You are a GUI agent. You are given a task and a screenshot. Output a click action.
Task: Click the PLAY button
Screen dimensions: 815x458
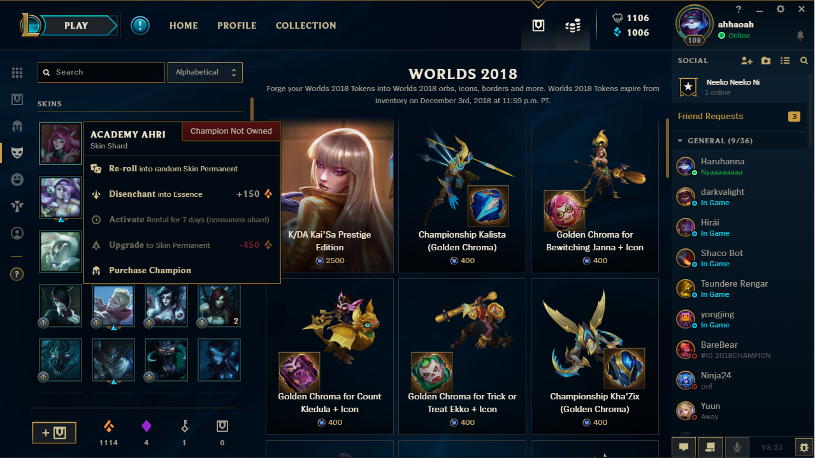(76, 25)
